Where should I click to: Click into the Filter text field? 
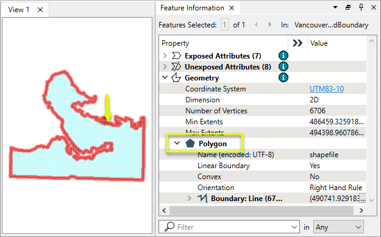tap(233, 227)
